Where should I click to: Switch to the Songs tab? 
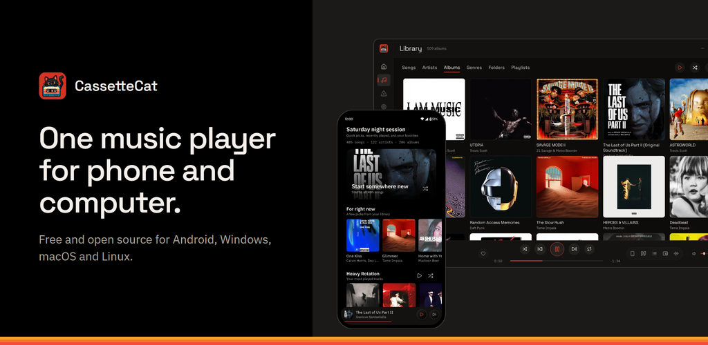[x=409, y=68]
